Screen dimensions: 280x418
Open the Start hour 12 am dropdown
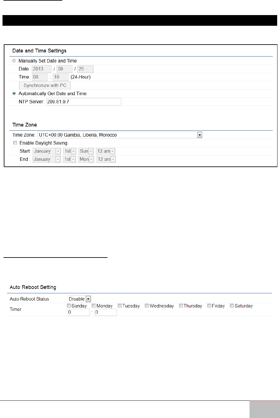pyautogui.click(x=106, y=151)
